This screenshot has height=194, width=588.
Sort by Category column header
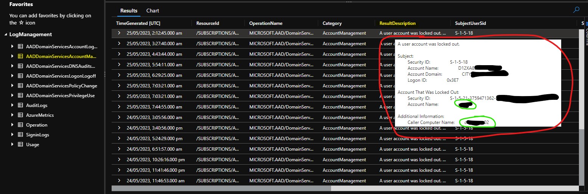click(x=332, y=23)
